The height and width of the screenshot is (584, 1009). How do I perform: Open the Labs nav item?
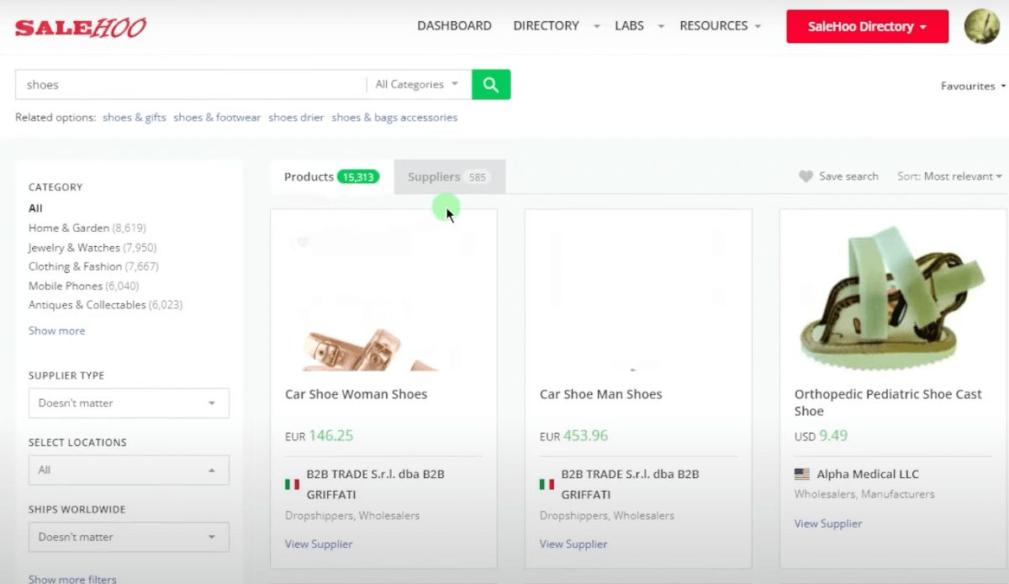(629, 26)
